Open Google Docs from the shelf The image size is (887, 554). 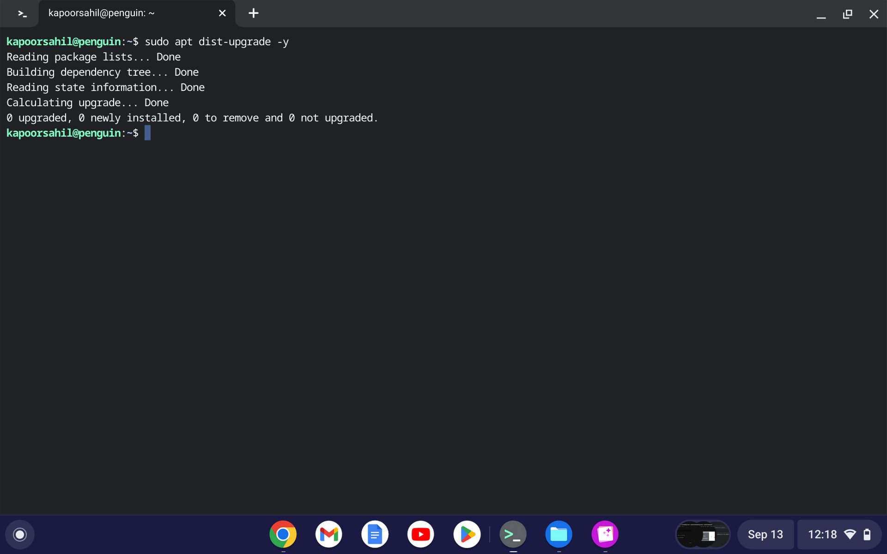[x=375, y=534]
